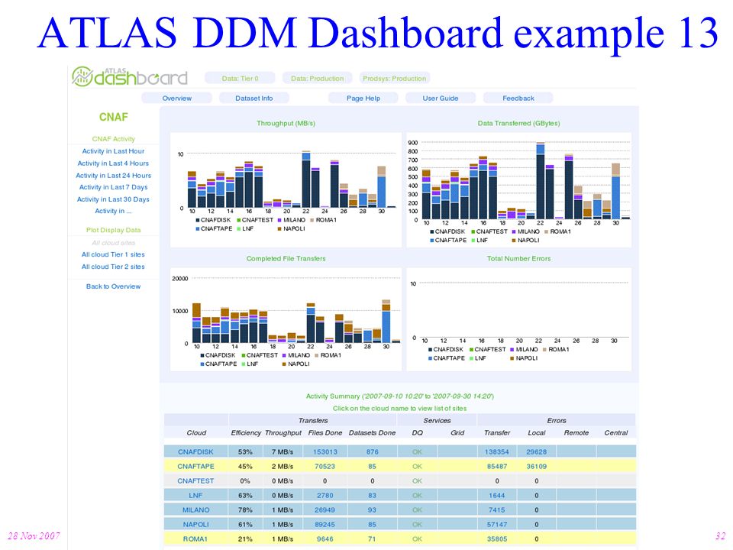Click Files Done value 70523
The height and width of the screenshot is (550, 733).
pos(325,466)
